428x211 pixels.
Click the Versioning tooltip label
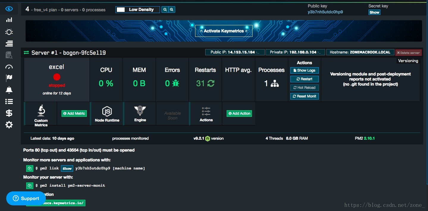(x=408, y=61)
